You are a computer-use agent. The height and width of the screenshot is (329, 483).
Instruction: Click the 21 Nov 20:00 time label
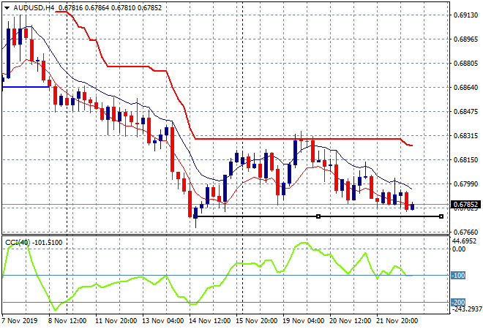397,321
